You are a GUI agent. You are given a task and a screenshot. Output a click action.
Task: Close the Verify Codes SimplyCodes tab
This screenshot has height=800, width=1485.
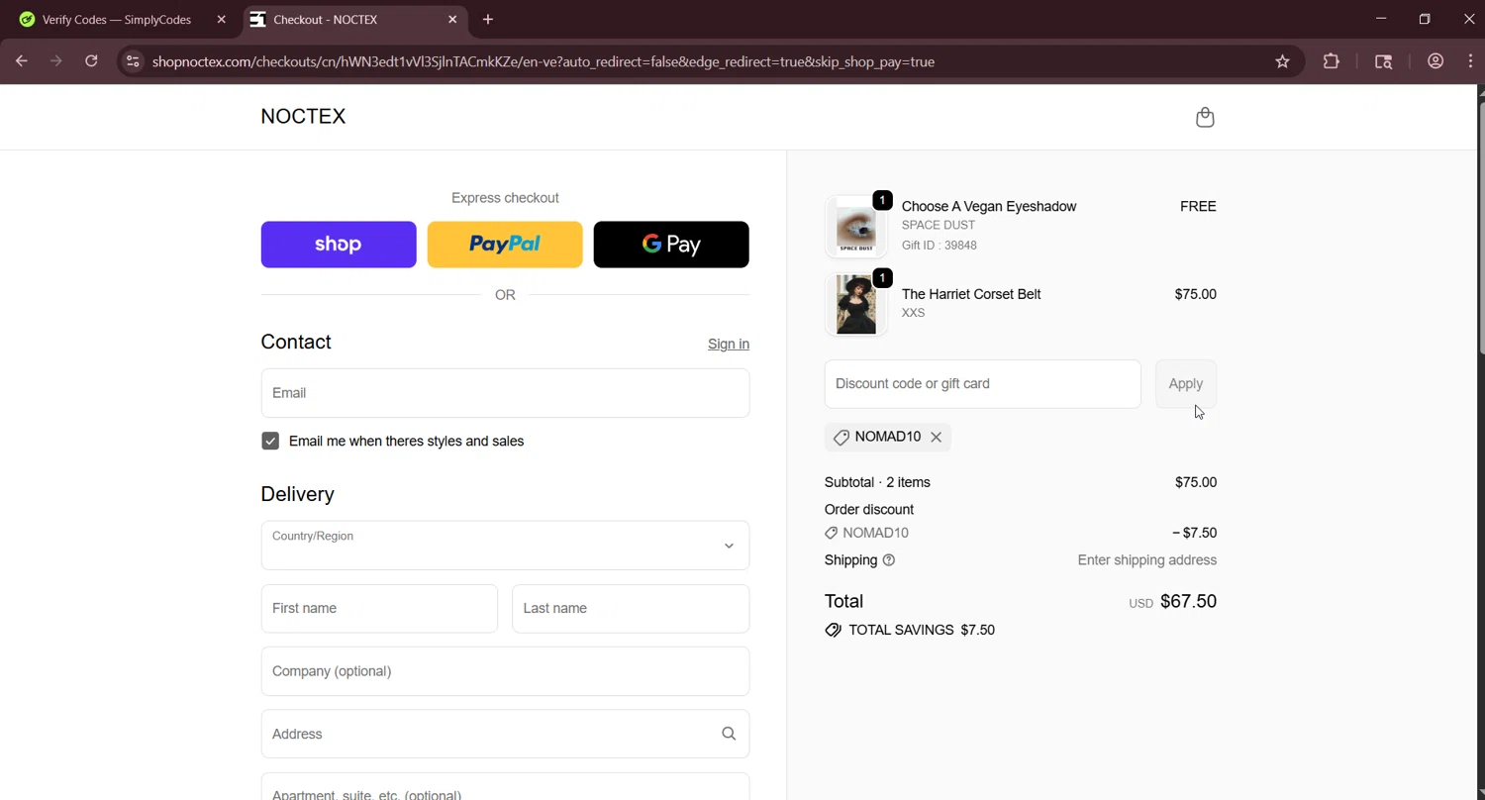[x=222, y=19]
